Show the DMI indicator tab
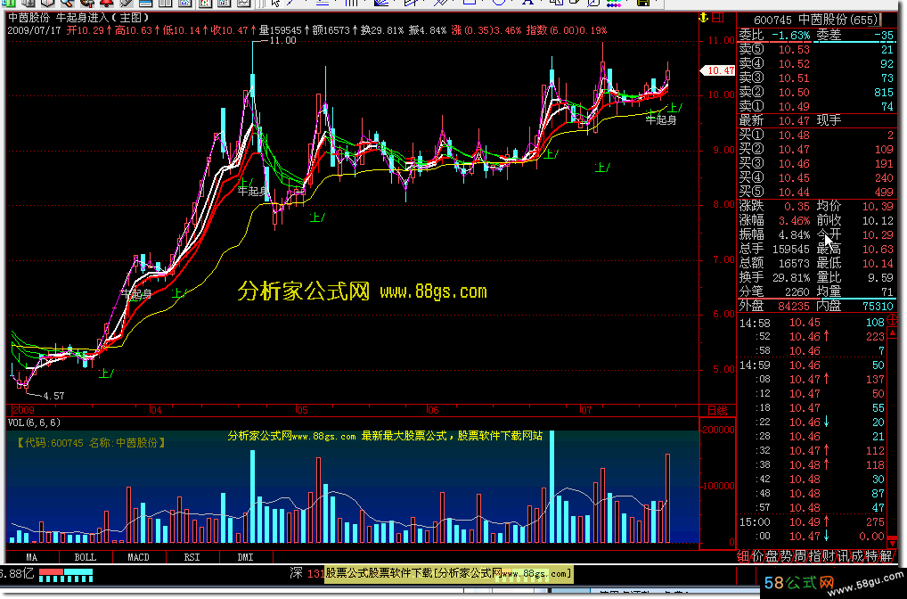The image size is (907, 599). 245,557
